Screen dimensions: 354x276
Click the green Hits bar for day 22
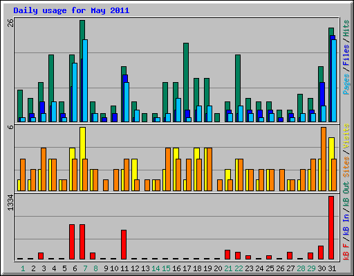pos(238,80)
